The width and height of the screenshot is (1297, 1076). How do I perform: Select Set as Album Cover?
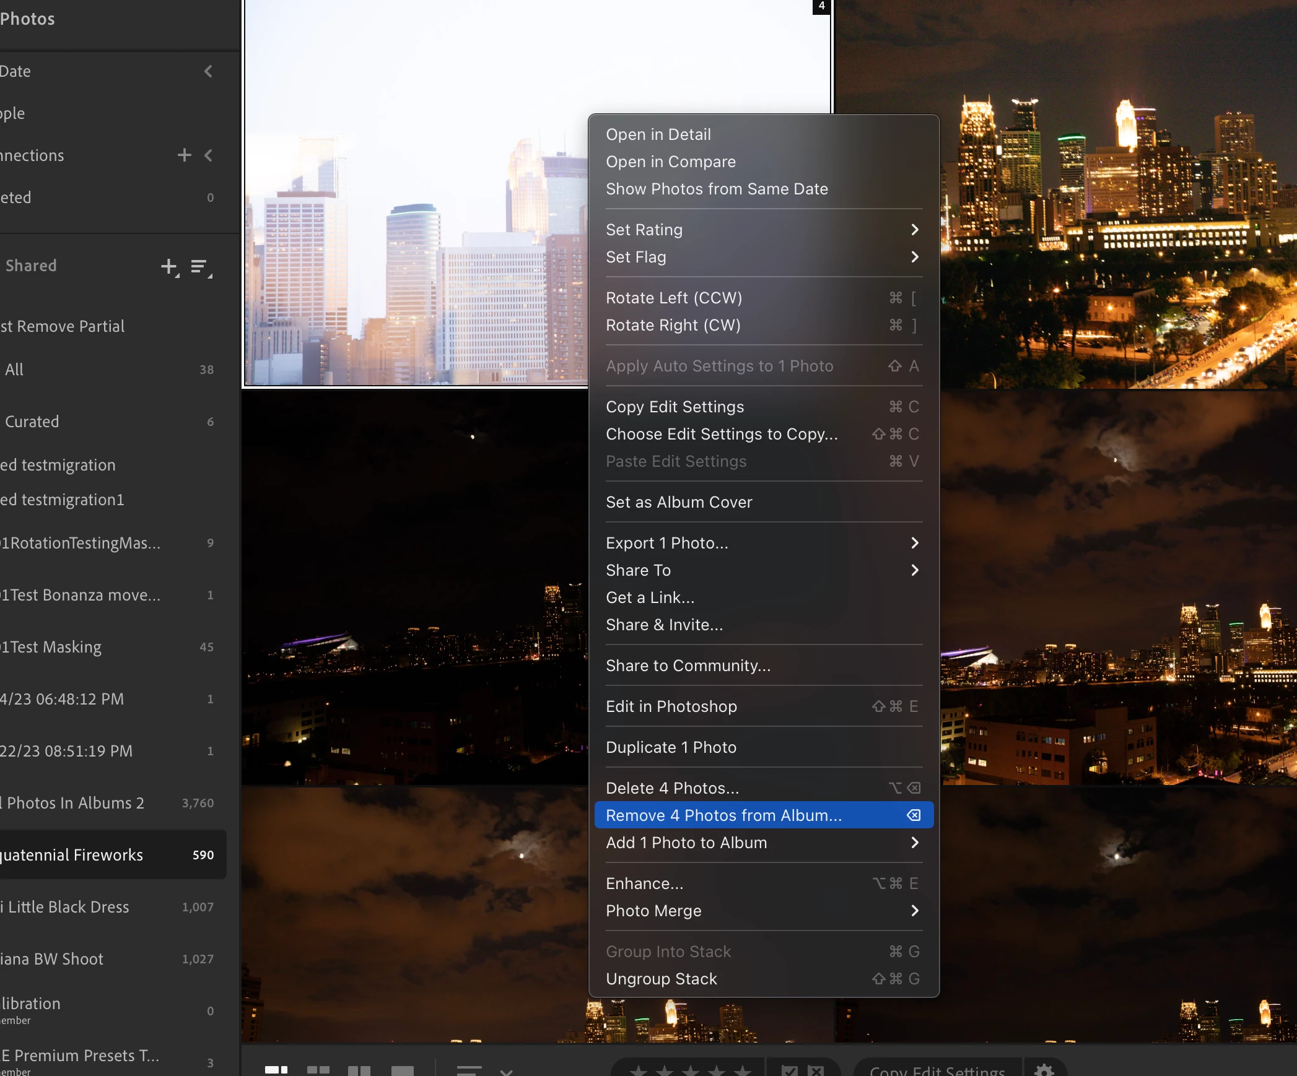coord(679,502)
